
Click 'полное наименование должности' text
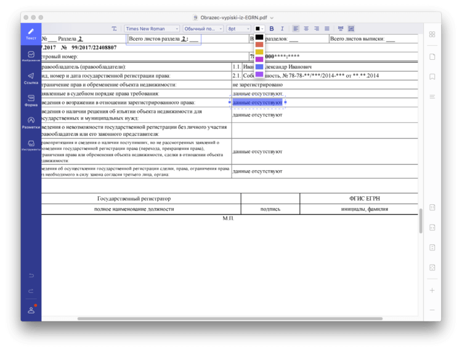pos(134,209)
